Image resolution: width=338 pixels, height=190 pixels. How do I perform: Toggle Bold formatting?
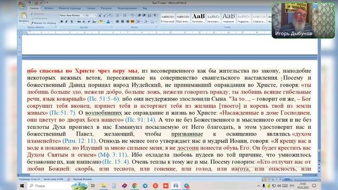(62, 22)
